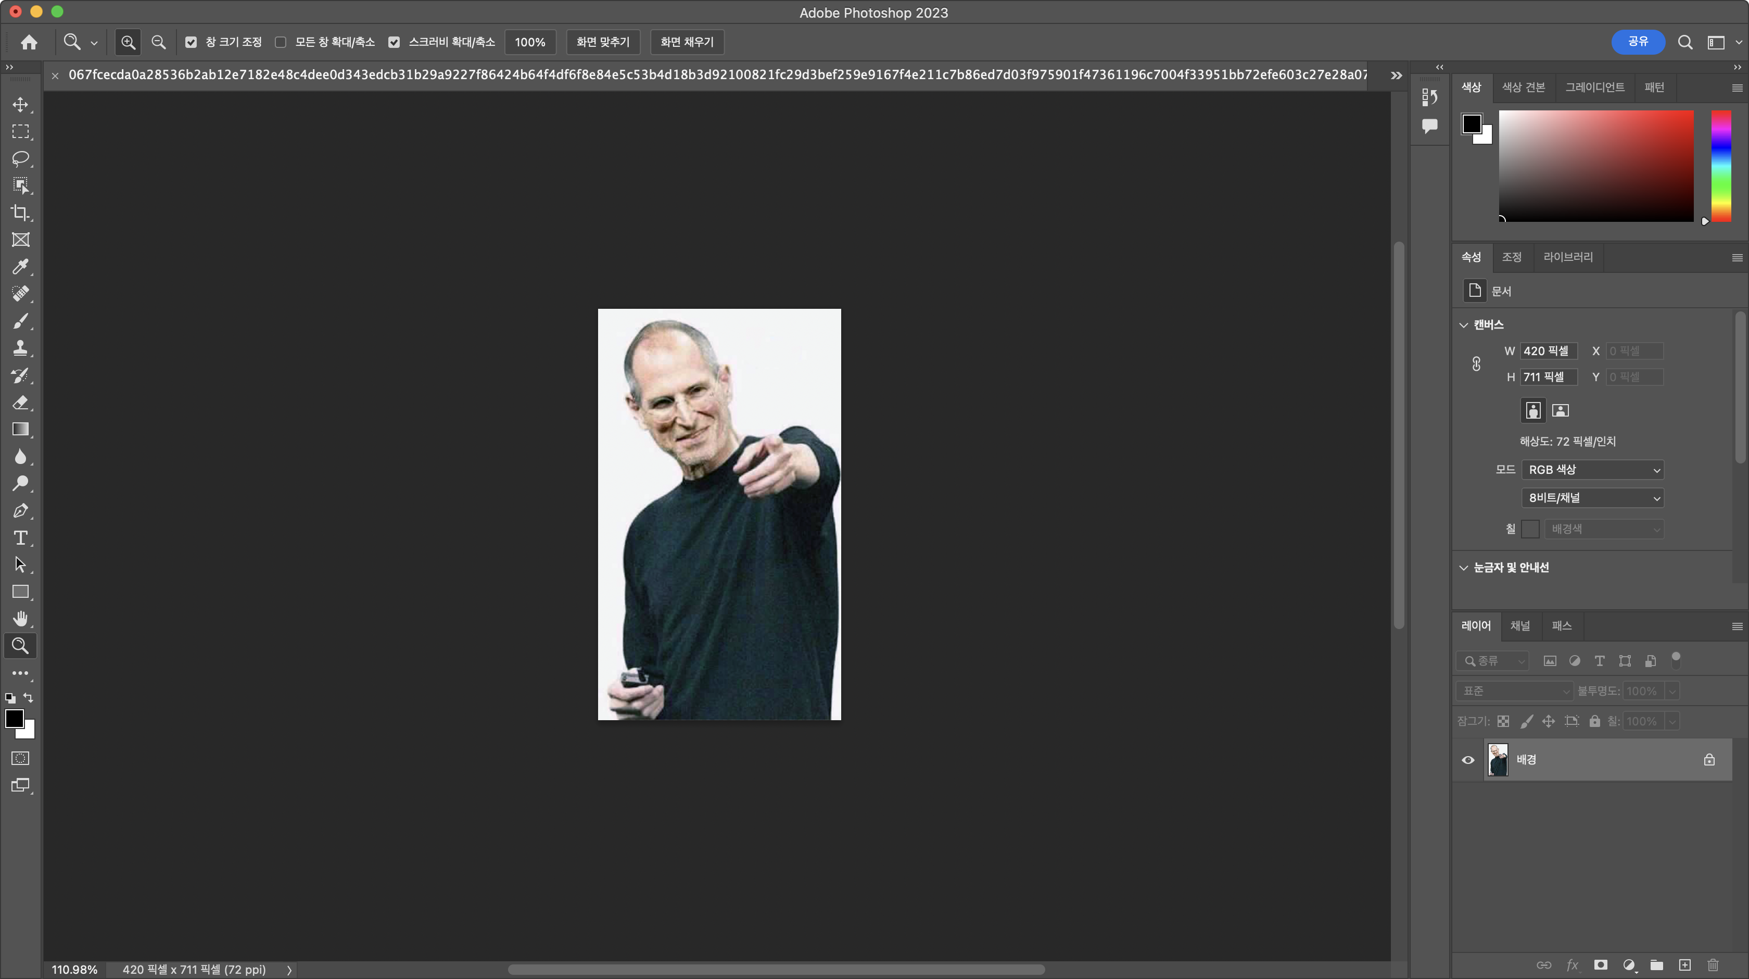Enable the 모든 창 확대/축소 checkbox
This screenshot has width=1749, height=979.
(x=281, y=42)
